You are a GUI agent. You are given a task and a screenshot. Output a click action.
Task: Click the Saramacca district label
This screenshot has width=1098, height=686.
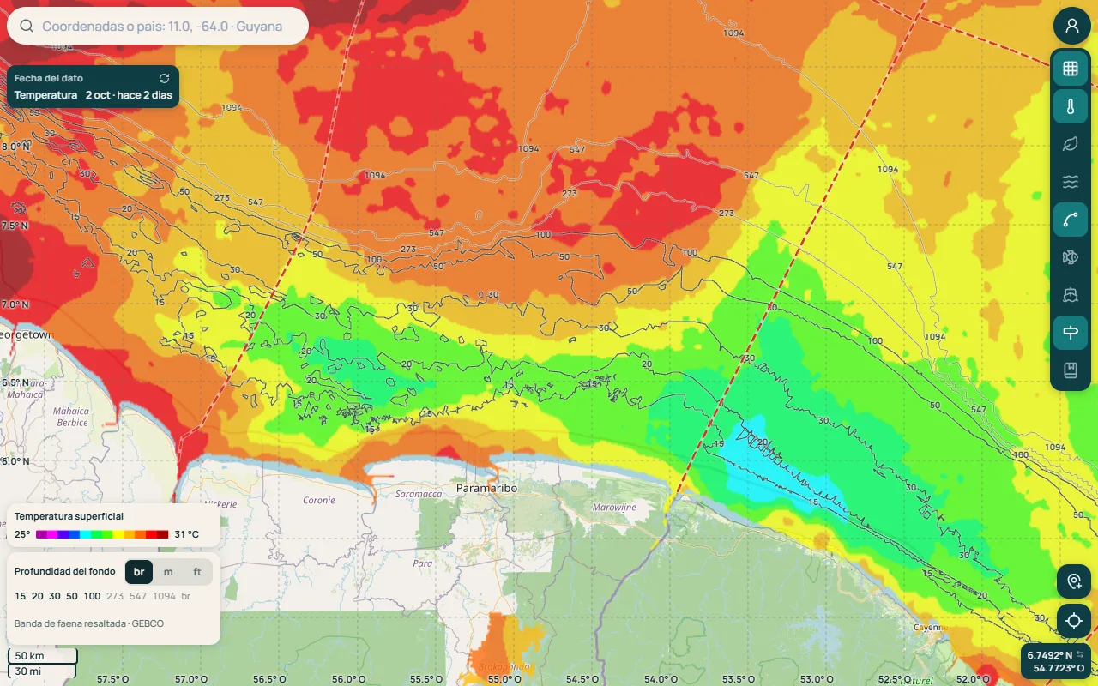tap(419, 494)
